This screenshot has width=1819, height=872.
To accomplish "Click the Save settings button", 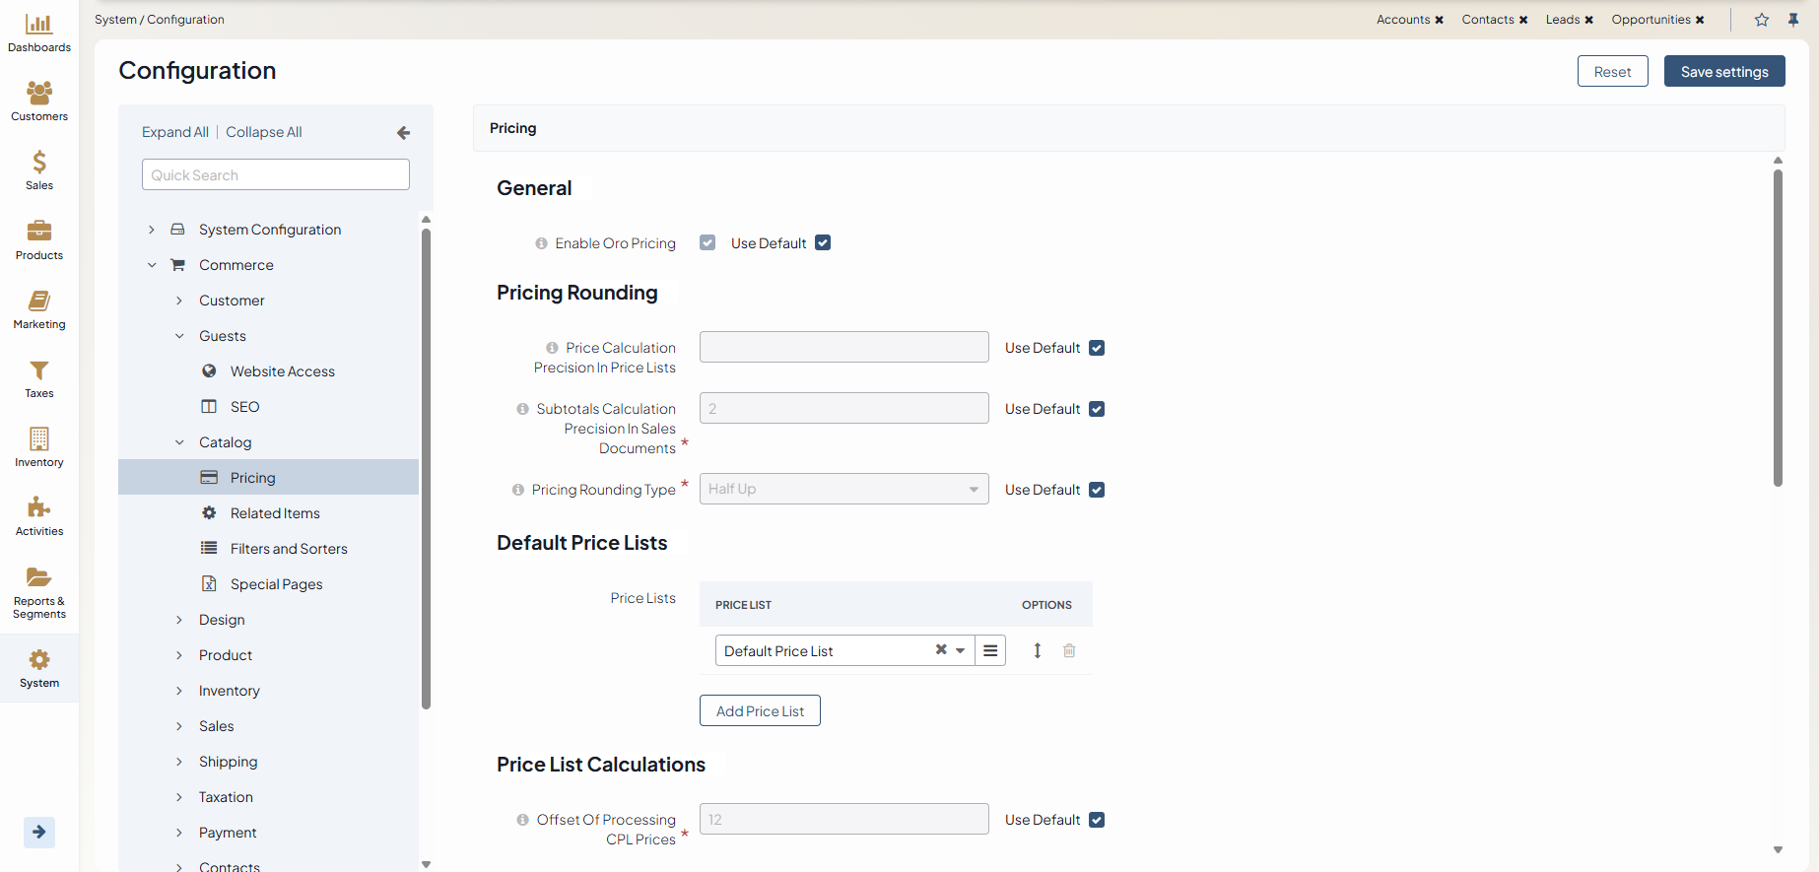I will [1723, 72].
